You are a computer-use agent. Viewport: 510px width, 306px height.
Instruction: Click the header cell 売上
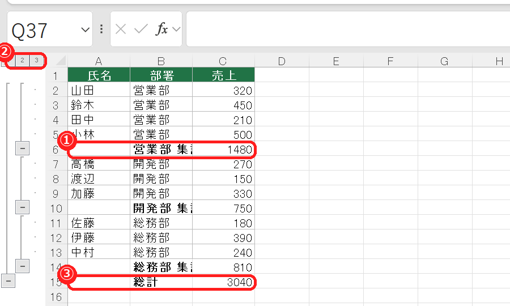(223, 75)
